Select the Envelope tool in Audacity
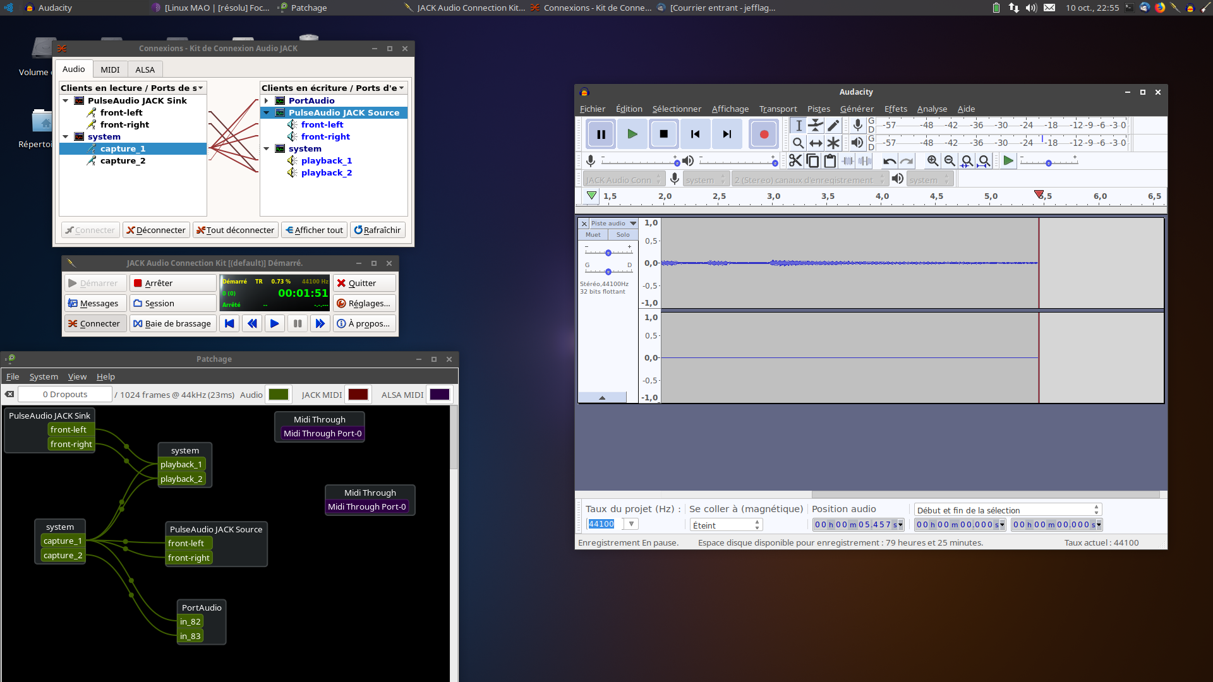The width and height of the screenshot is (1213, 682). click(816, 125)
